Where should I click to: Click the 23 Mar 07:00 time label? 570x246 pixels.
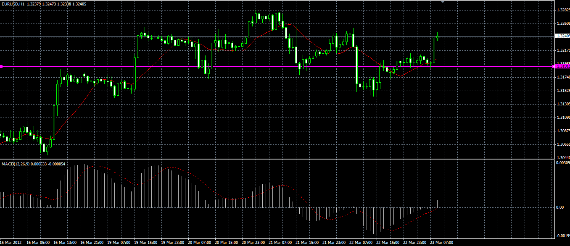(x=441, y=243)
